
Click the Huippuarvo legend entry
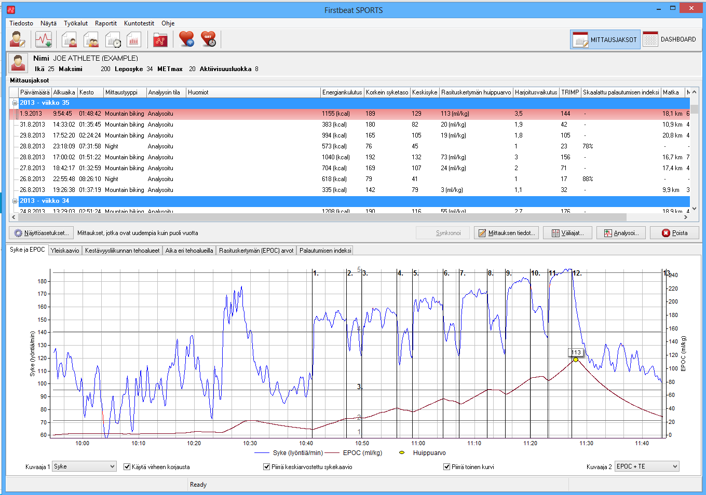click(423, 452)
